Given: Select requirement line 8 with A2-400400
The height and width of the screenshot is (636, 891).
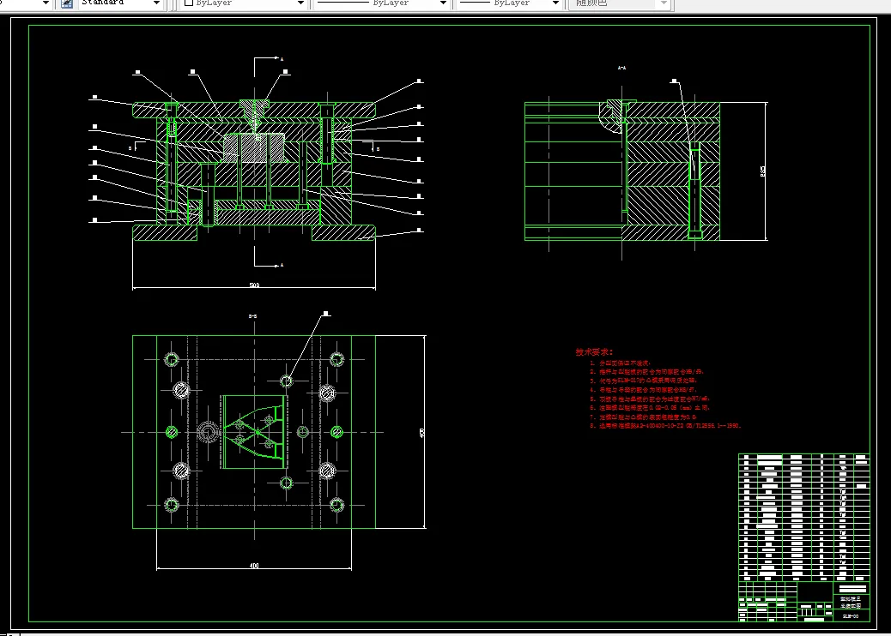Looking at the screenshot, I should 665,425.
